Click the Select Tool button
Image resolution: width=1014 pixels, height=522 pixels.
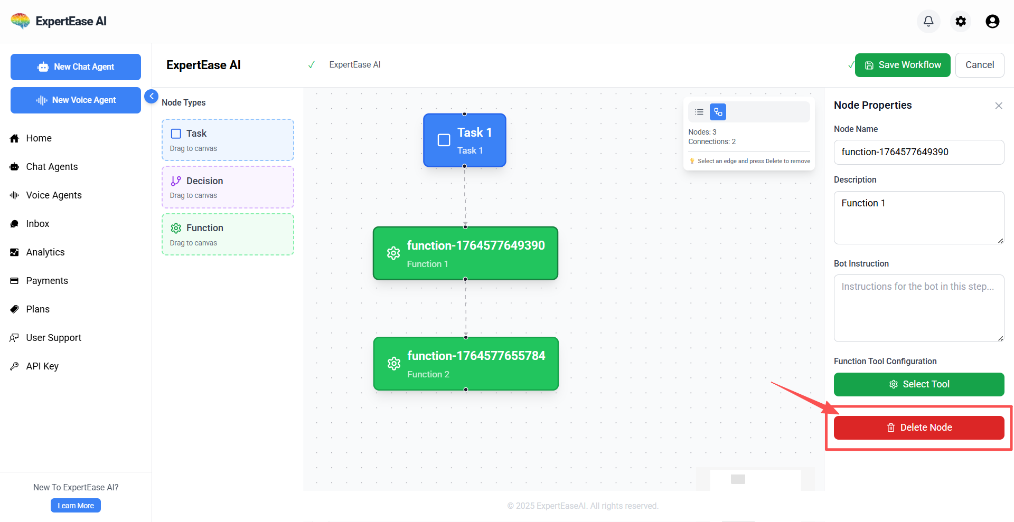click(x=919, y=384)
